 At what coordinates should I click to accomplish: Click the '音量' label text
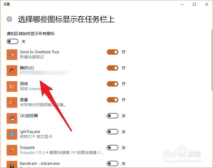[24, 100]
